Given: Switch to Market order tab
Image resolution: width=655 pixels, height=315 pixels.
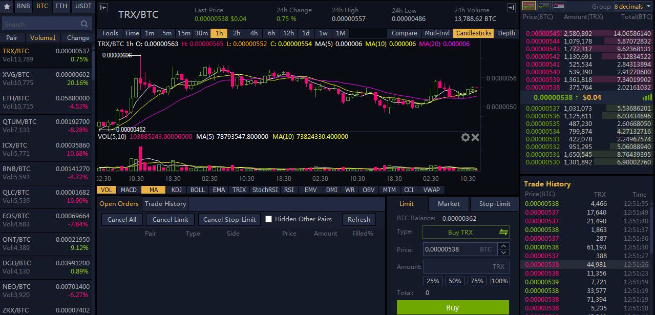Looking at the screenshot, I should pyautogui.click(x=449, y=203).
